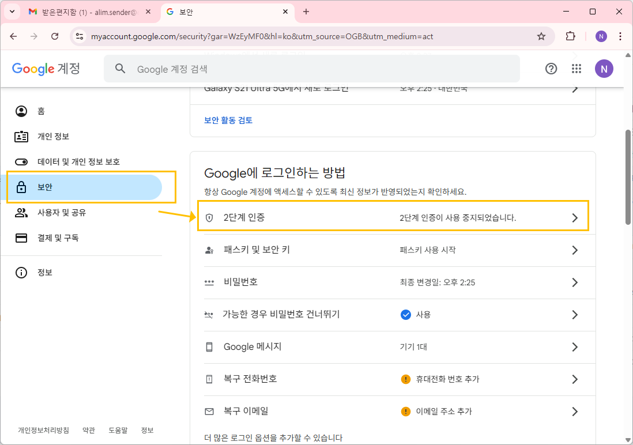
Task: Go back to the previous page
Action: (x=13, y=36)
